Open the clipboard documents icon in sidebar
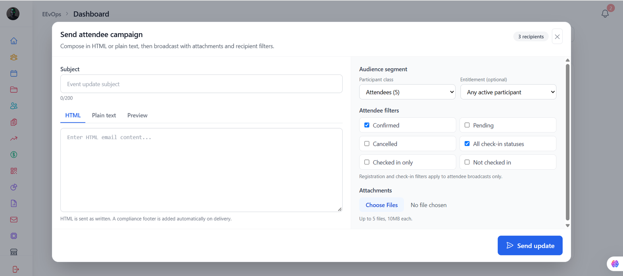Screen dimensions: 623x276 pyautogui.click(x=14, y=122)
